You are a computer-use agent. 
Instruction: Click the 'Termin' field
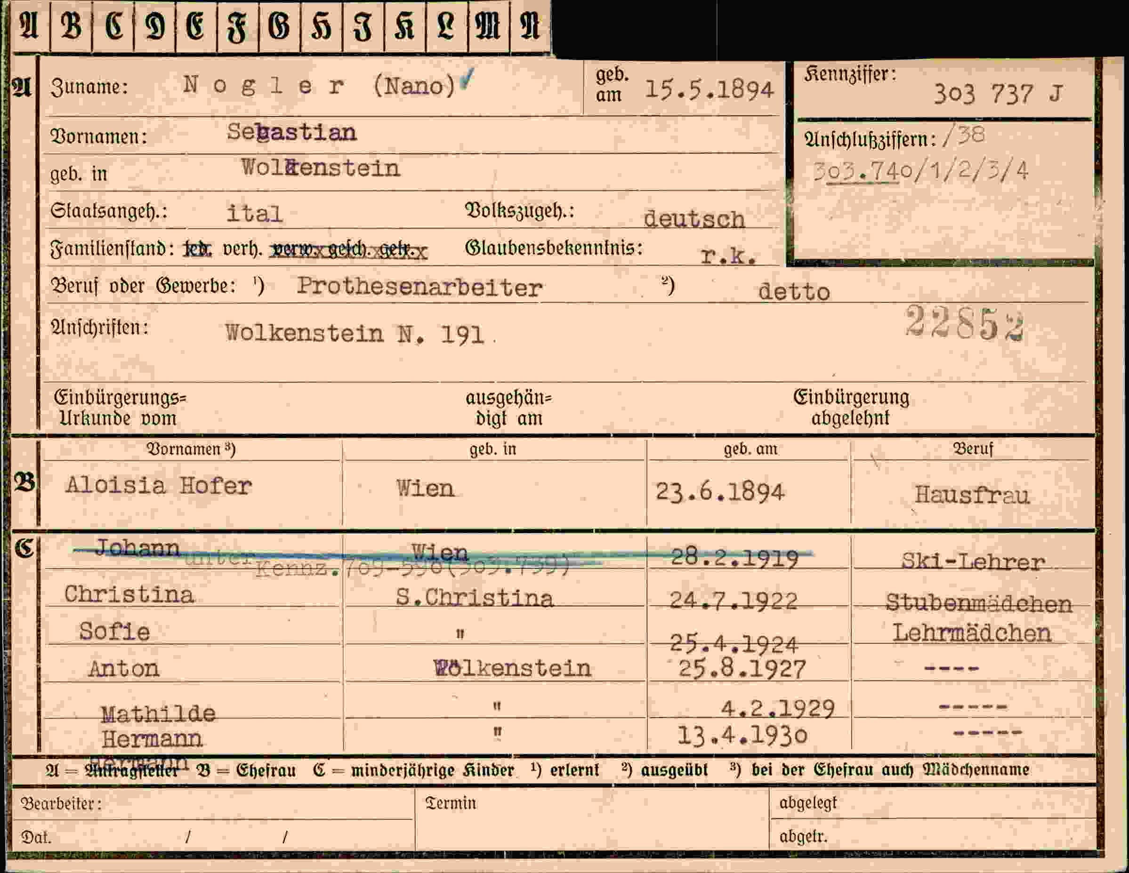point(592,819)
